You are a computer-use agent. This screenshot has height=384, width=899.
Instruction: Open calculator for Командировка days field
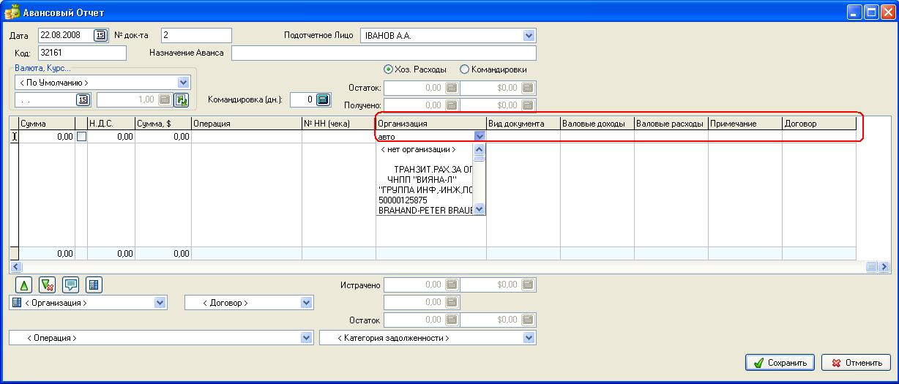tap(323, 99)
